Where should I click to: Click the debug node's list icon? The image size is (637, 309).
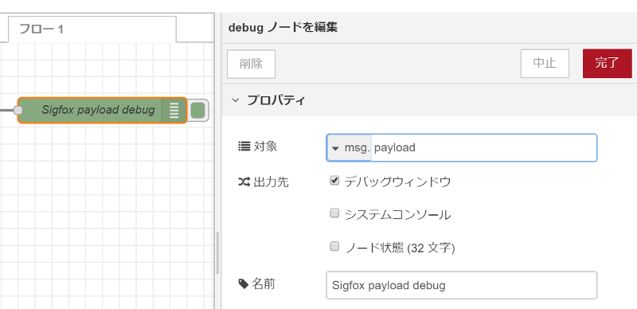[x=174, y=110]
